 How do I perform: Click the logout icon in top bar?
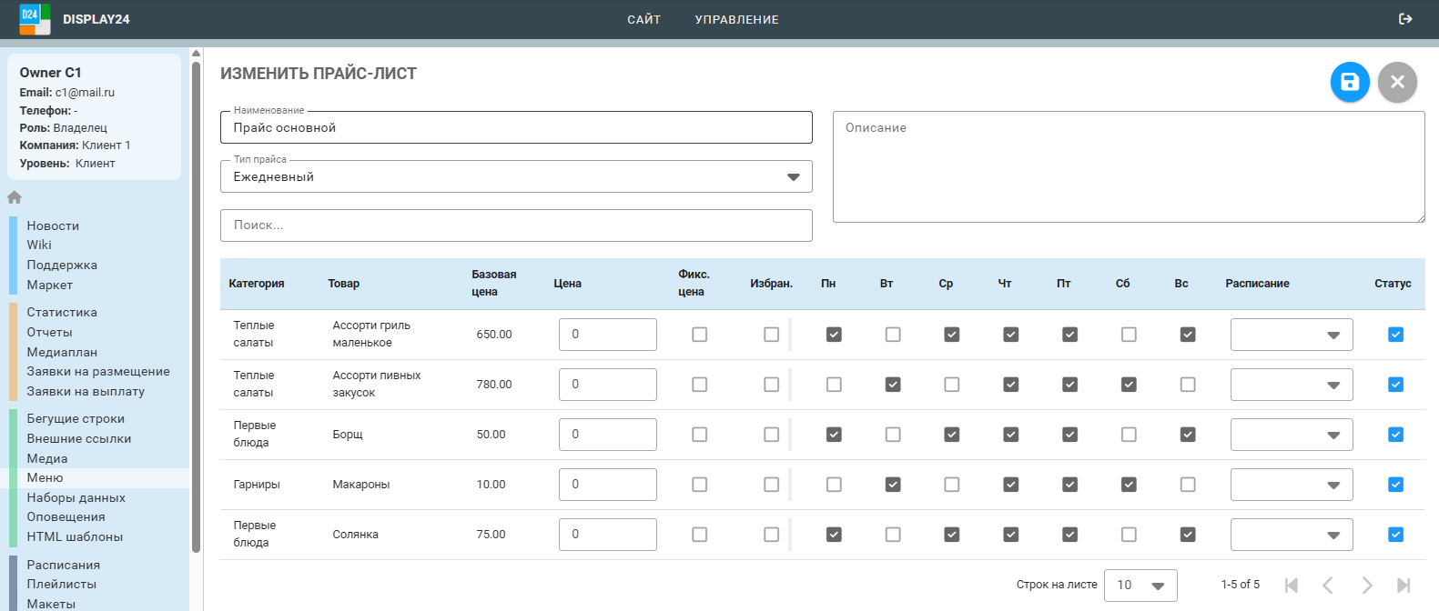click(x=1405, y=19)
